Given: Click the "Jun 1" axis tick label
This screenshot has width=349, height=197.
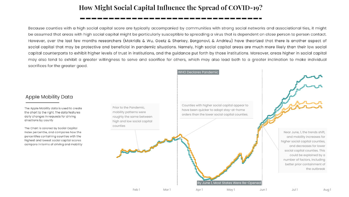Looking at the screenshot, I should [263, 190].
